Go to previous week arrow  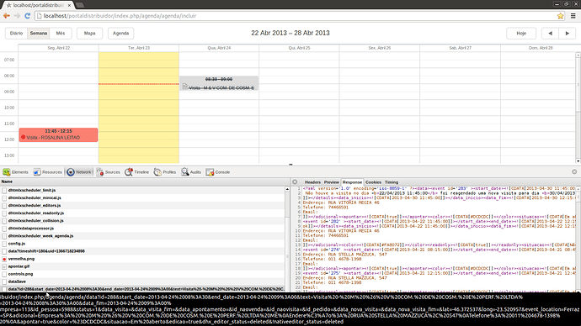[x=550, y=34]
